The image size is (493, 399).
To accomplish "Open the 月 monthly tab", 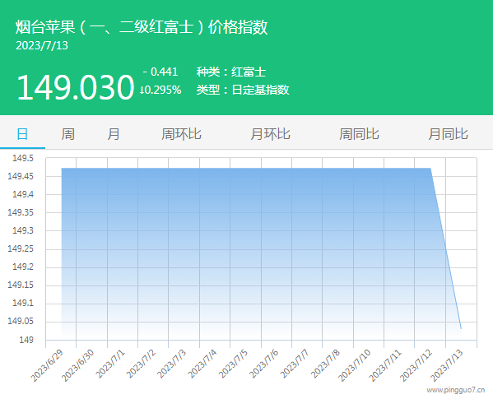I will click(114, 134).
